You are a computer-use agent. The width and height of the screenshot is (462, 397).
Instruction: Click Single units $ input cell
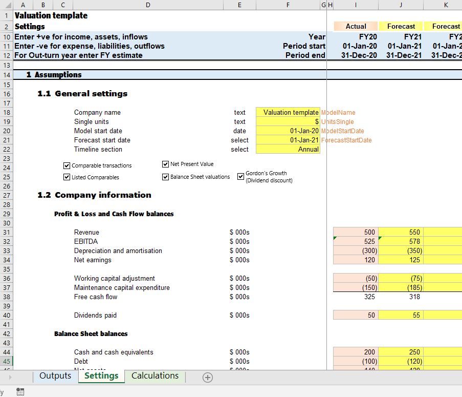pyautogui.click(x=288, y=121)
